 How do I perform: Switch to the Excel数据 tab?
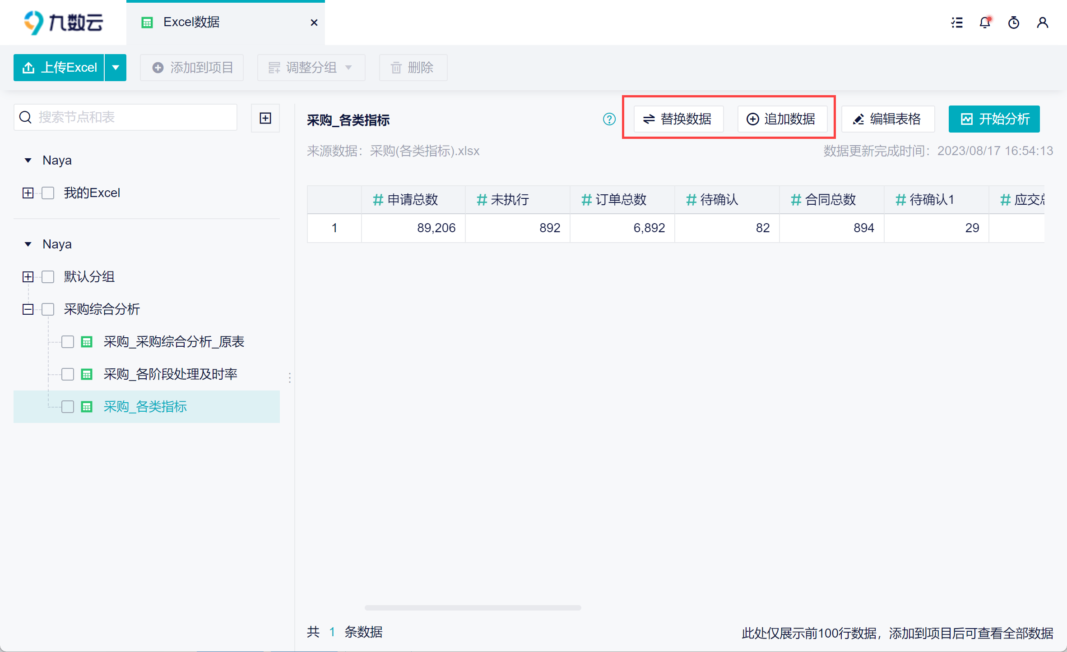click(x=191, y=23)
